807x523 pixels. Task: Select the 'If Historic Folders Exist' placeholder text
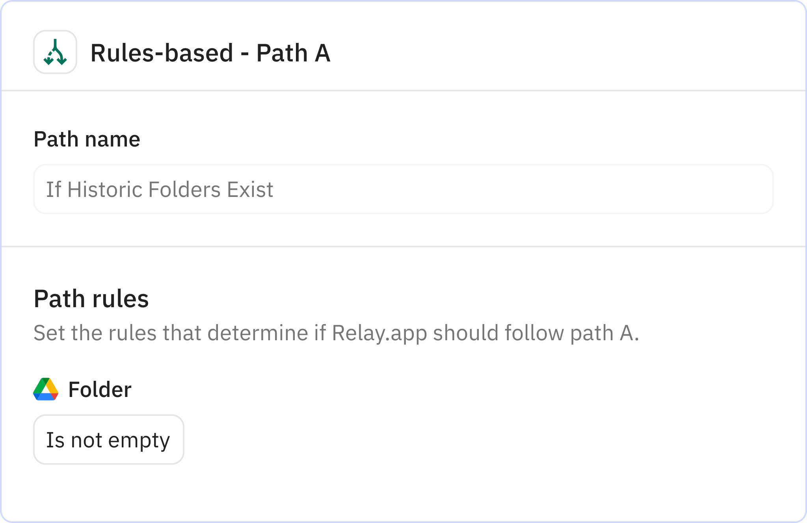pos(160,189)
